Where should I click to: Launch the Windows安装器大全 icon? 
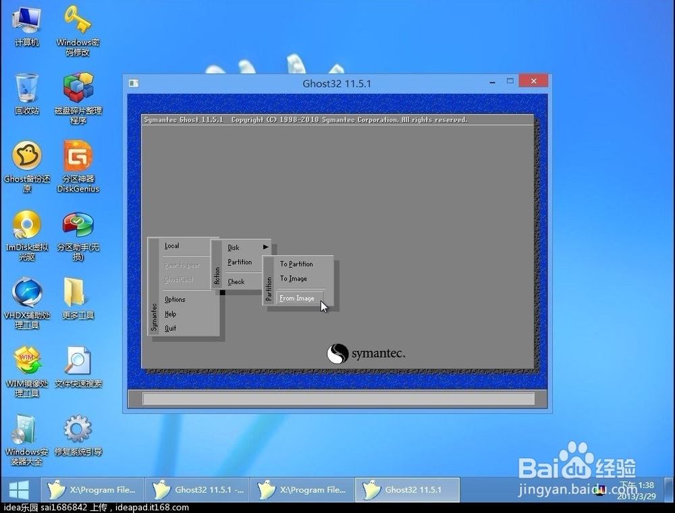27,440
